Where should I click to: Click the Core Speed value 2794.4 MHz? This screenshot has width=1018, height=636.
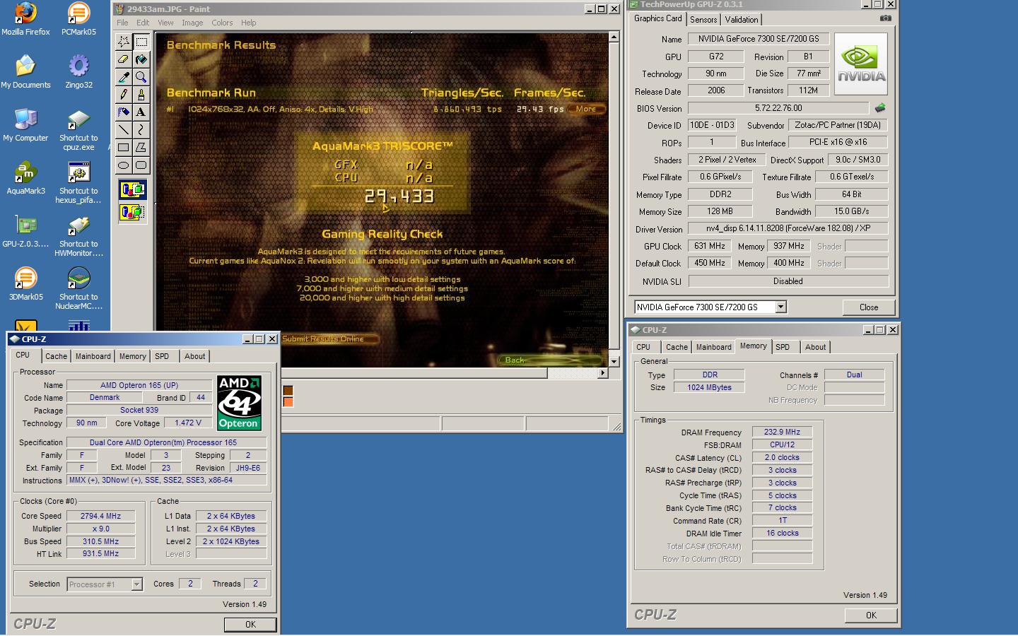click(101, 516)
